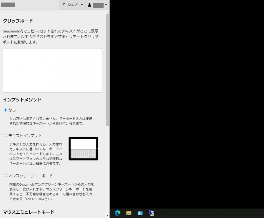264x218 pixels.
Task: Select the なし input method radio button
Action: point(5,110)
